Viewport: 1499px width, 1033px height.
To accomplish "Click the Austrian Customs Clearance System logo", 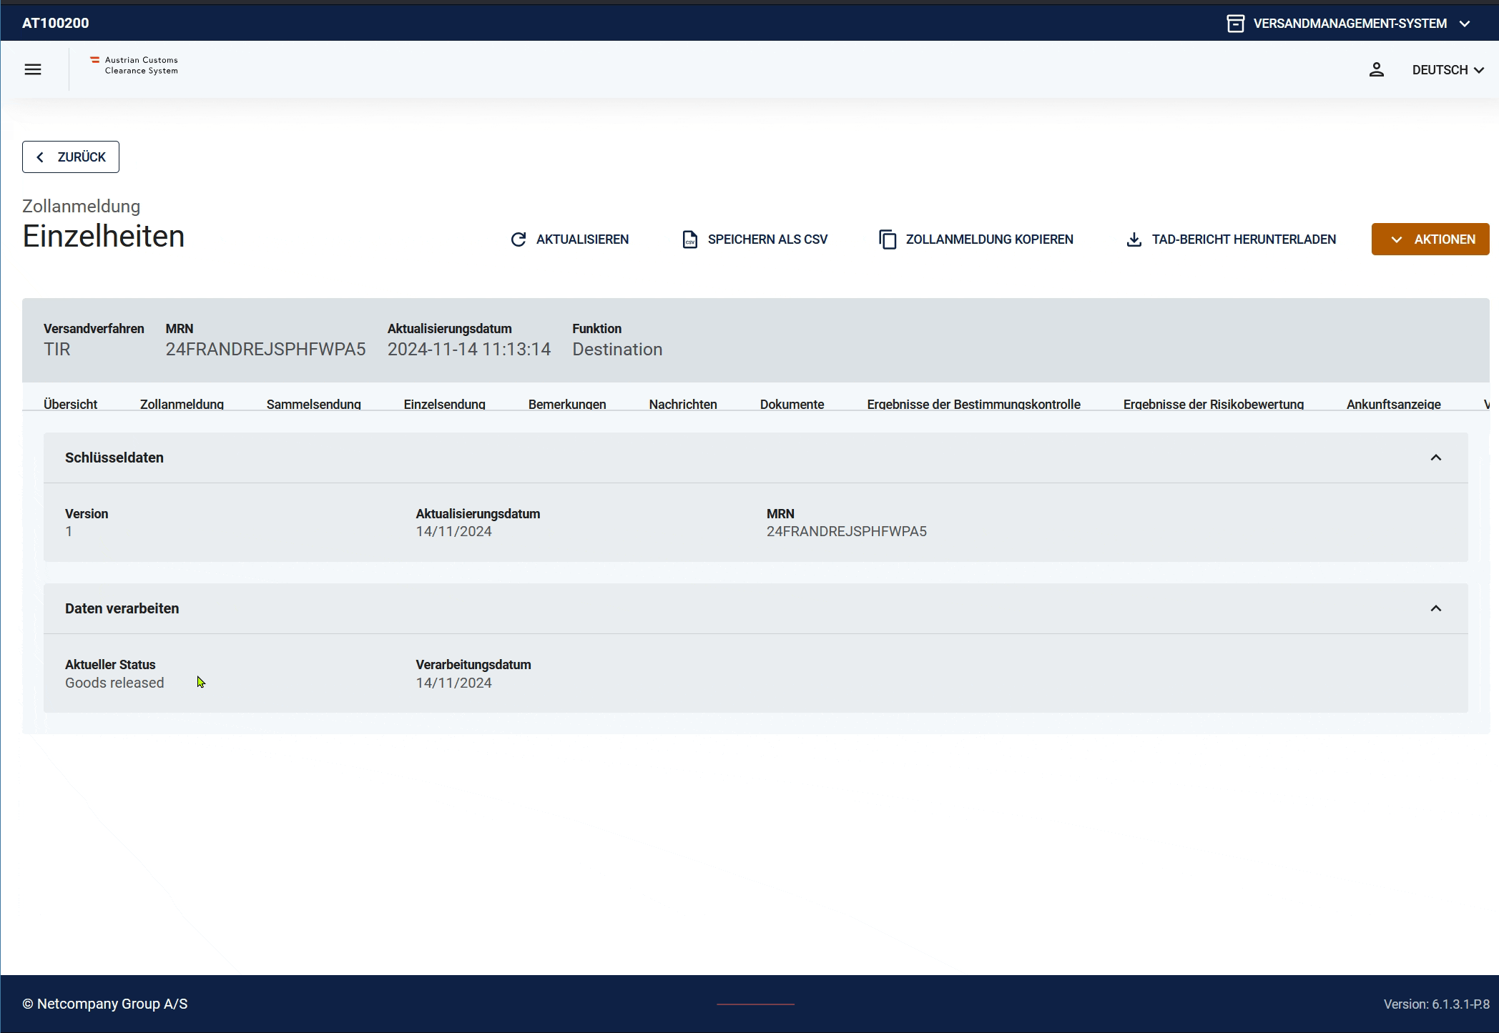I will pos(134,65).
